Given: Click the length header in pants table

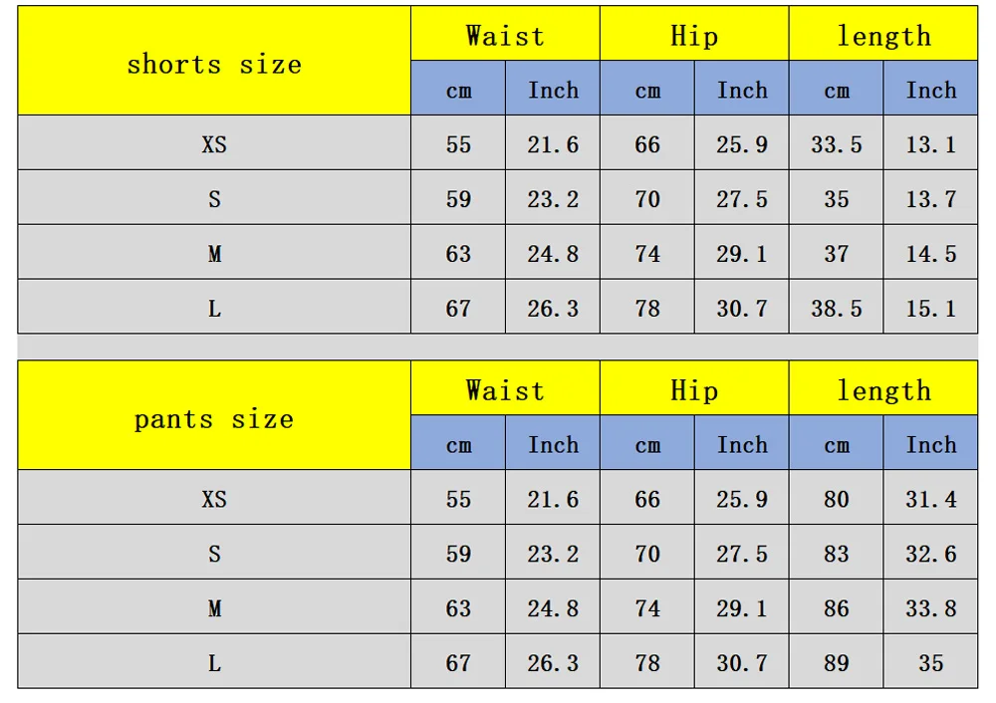Looking at the screenshot, I should tap(883, 388).
